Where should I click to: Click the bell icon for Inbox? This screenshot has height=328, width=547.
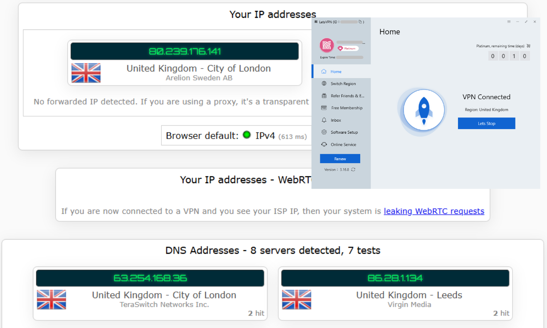(x=324, y=120)
